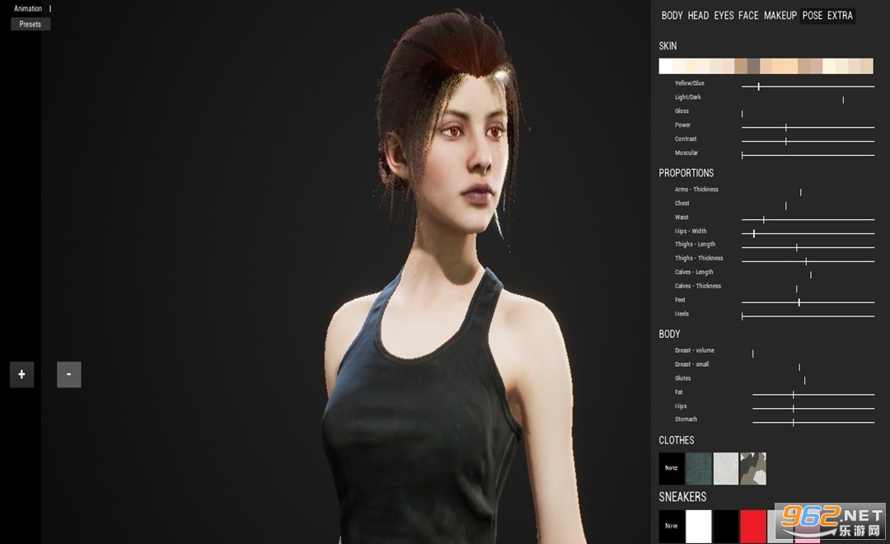Apply the camouflage clothes pattern
This screenshot has width=890, height=544.
coord(753,468)
